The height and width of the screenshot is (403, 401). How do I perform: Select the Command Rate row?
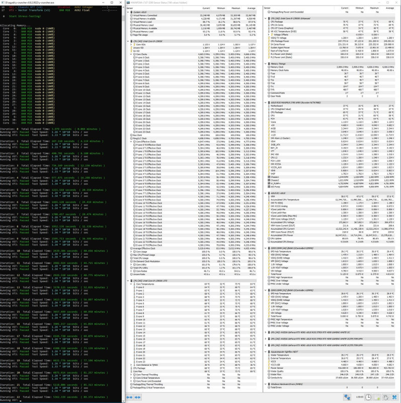point(331,93)
